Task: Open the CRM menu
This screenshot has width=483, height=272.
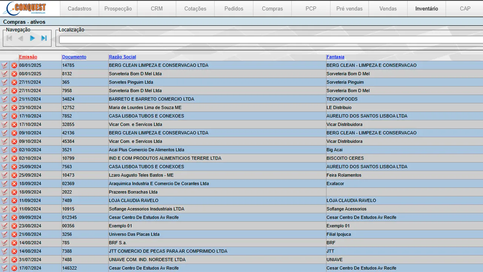Action: pyautogui.click(x=157, y=9)
